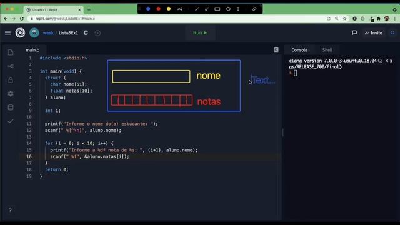Open the chat icon
400x225 pixels.
[x=354, y=32]
